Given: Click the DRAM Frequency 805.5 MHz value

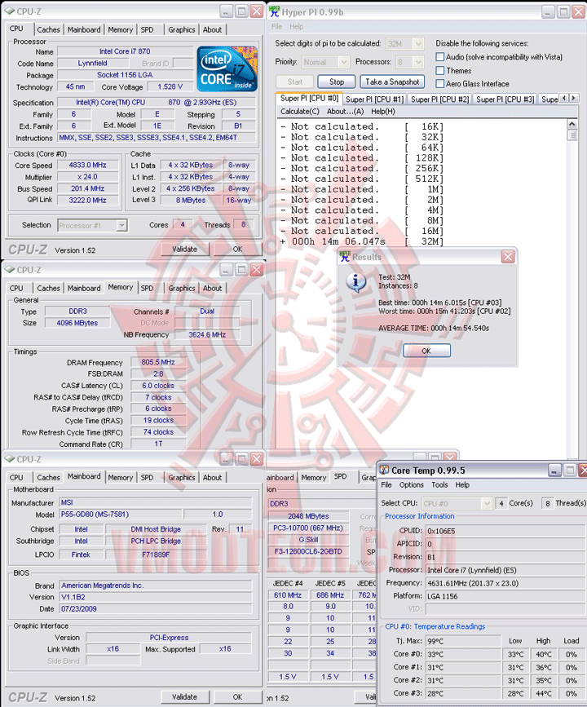Looking at the screenshot, I should pyautogui.click(x=158, y=362).
